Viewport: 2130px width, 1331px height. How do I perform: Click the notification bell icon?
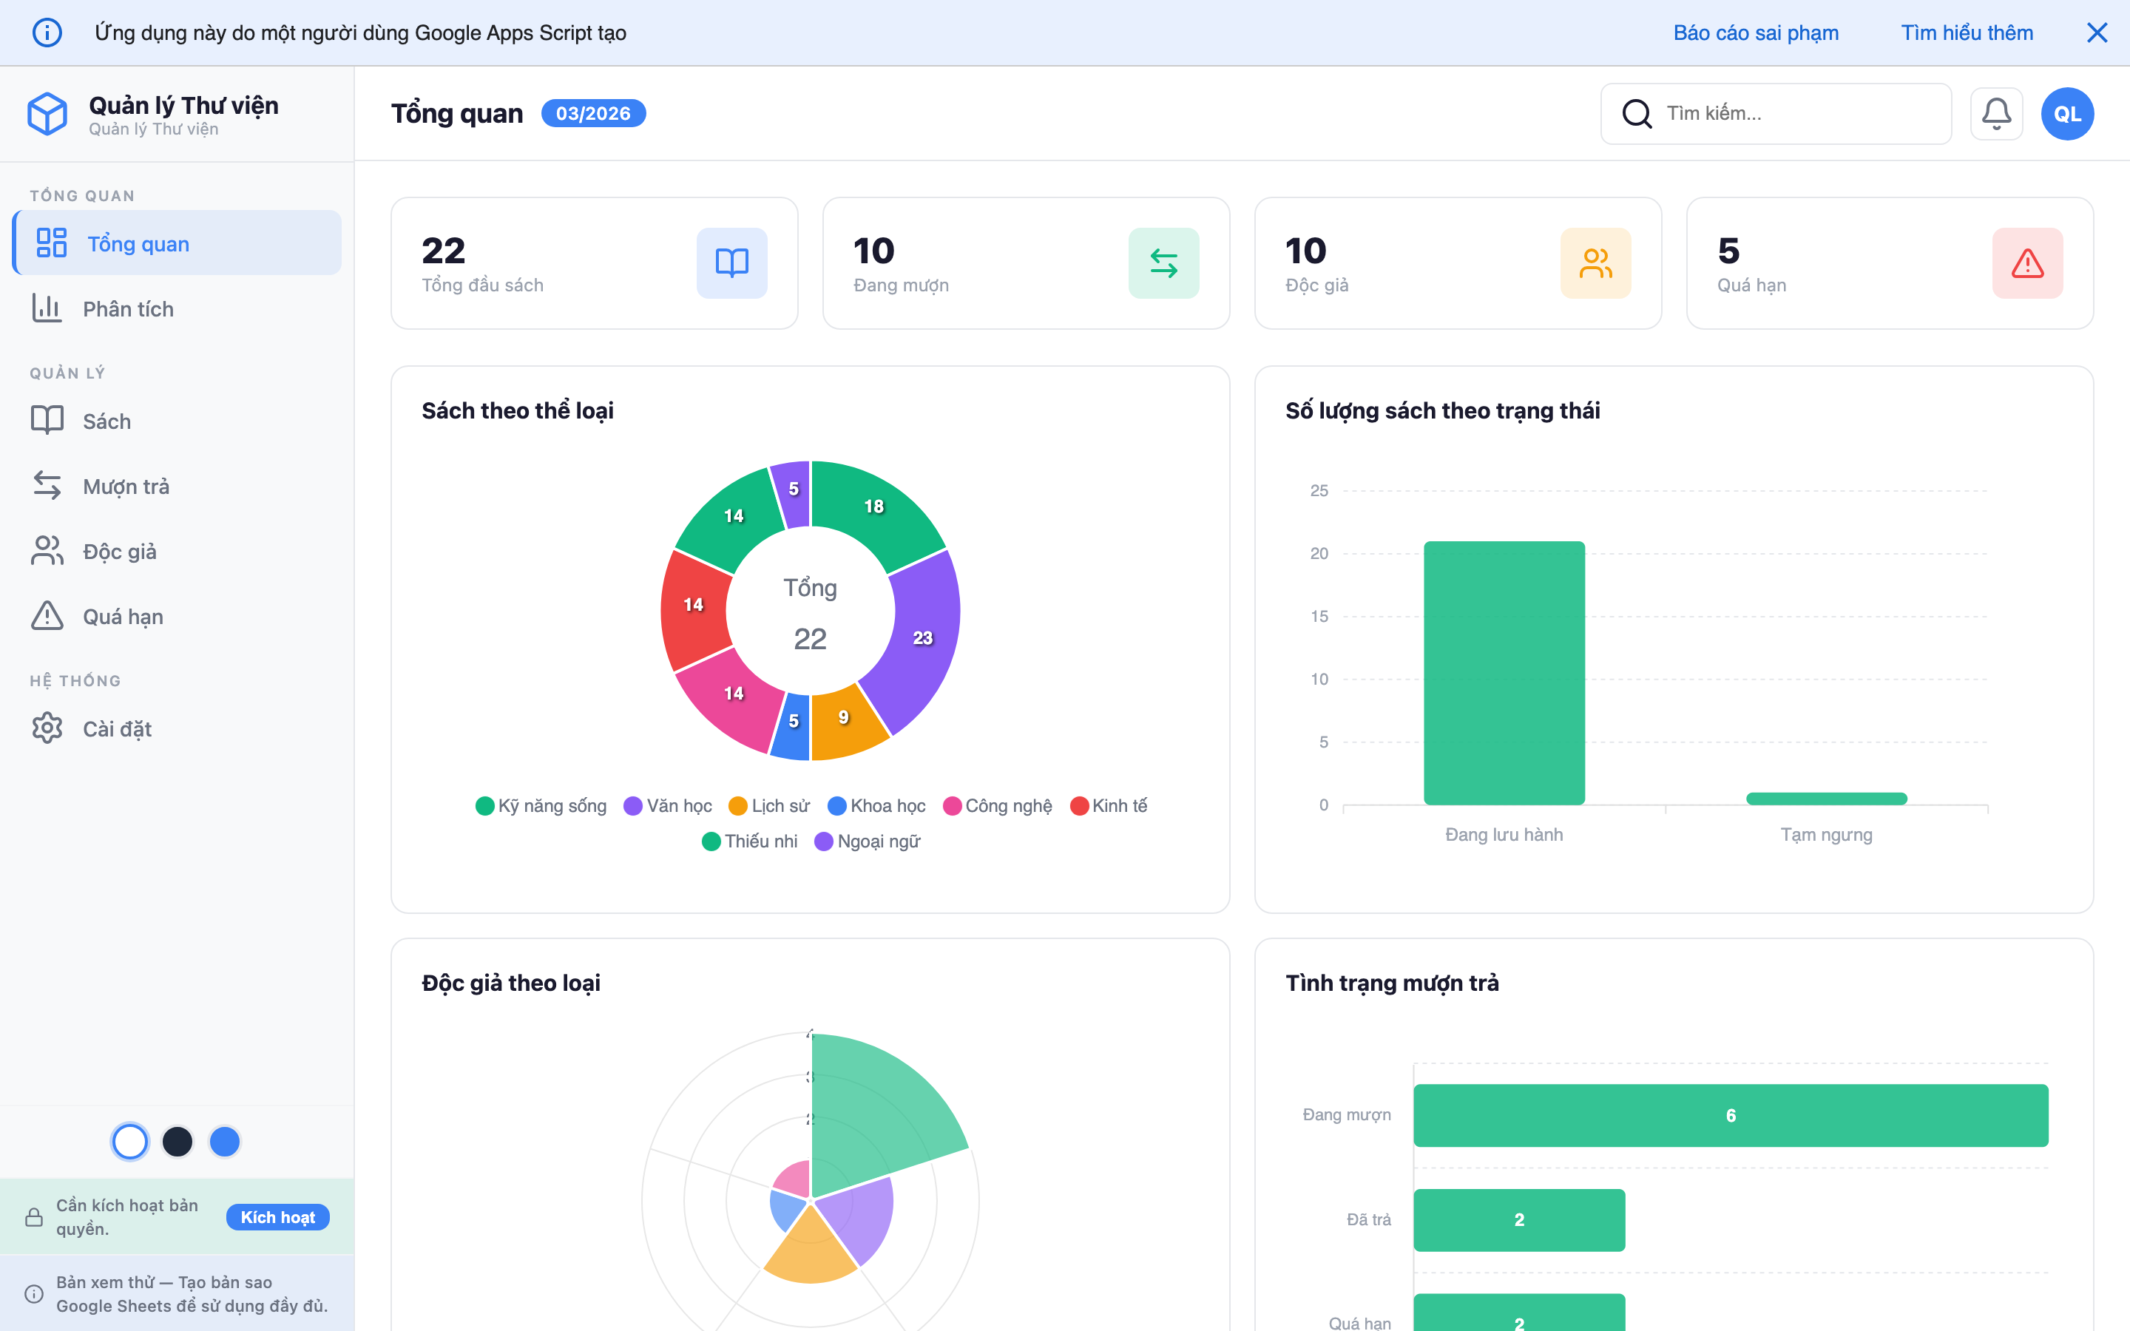pos(1995,114)
